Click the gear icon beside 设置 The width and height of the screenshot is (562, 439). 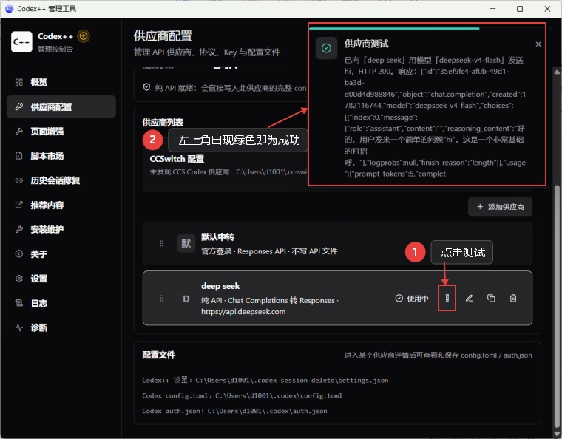pyautogui.click(x=19, y=279)
